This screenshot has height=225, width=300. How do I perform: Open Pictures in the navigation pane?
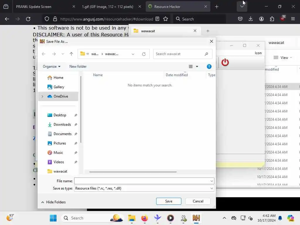click(59, 143)
